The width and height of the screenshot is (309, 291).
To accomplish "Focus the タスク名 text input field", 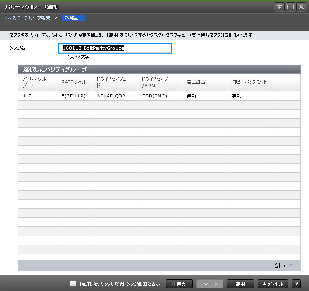I will pyautogui.click(x=115, y=48).
